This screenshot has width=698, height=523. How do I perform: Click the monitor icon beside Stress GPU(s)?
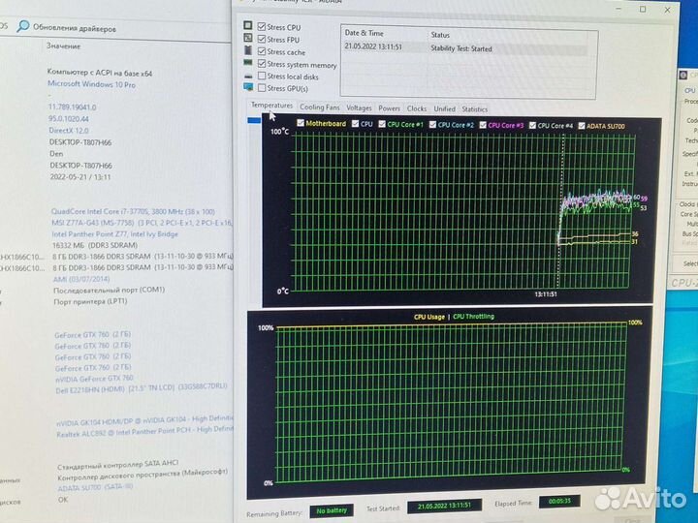tap(248, 87)
